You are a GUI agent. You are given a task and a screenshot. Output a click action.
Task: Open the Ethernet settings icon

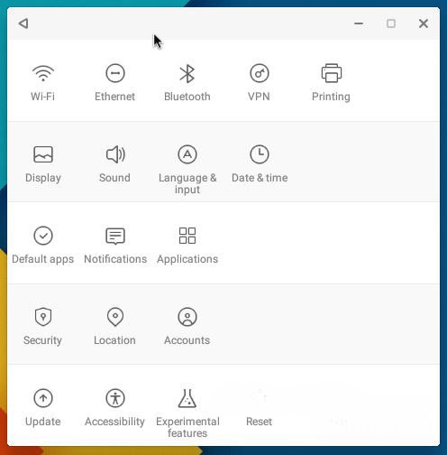point(115,73)
